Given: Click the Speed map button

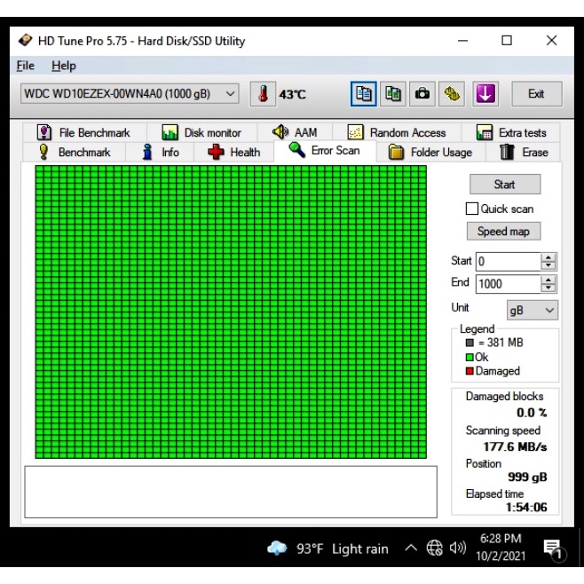Looking at the screenshot, I should 503,231.
